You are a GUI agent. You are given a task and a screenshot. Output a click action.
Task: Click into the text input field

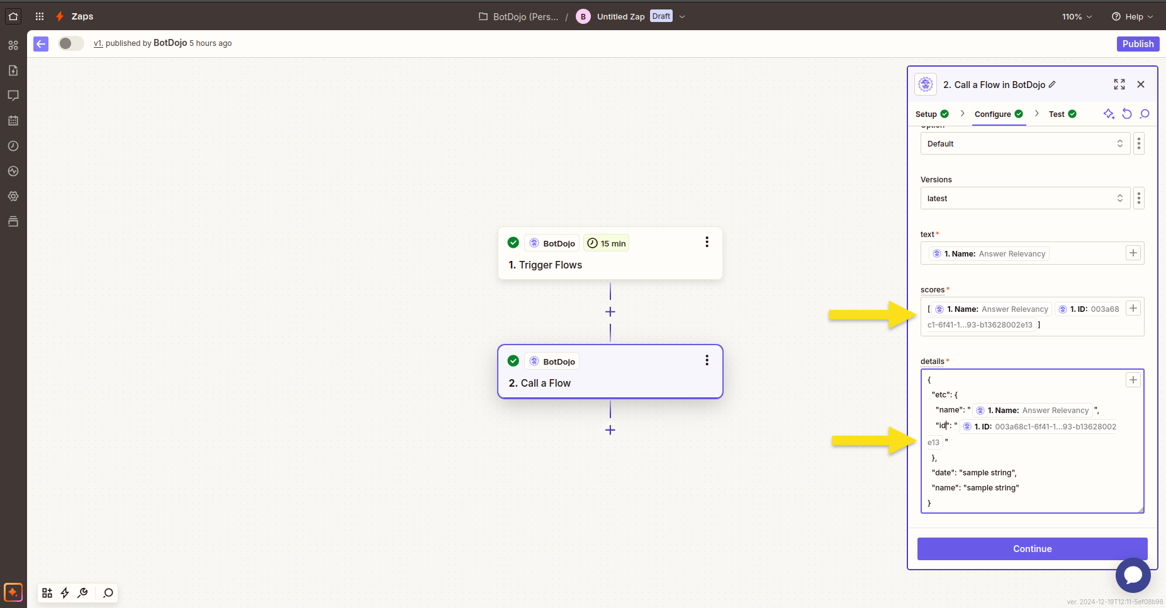pyautogui.click(x=1032, y=253)
